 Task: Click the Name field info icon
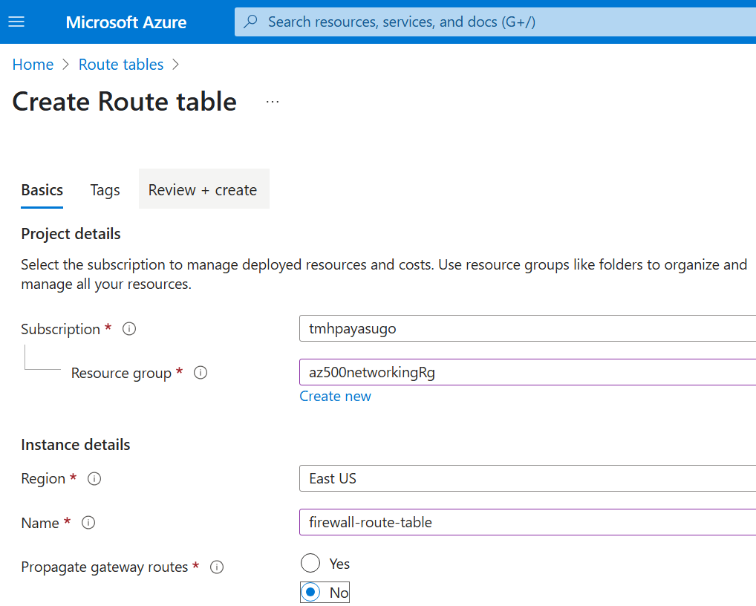point(88,523)
